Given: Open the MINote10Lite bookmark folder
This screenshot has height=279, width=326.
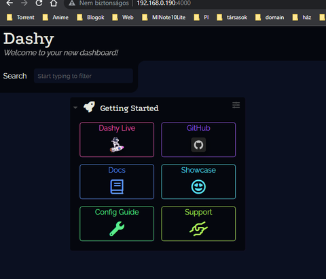Looking at the screenshot, I should click(164, 18).
